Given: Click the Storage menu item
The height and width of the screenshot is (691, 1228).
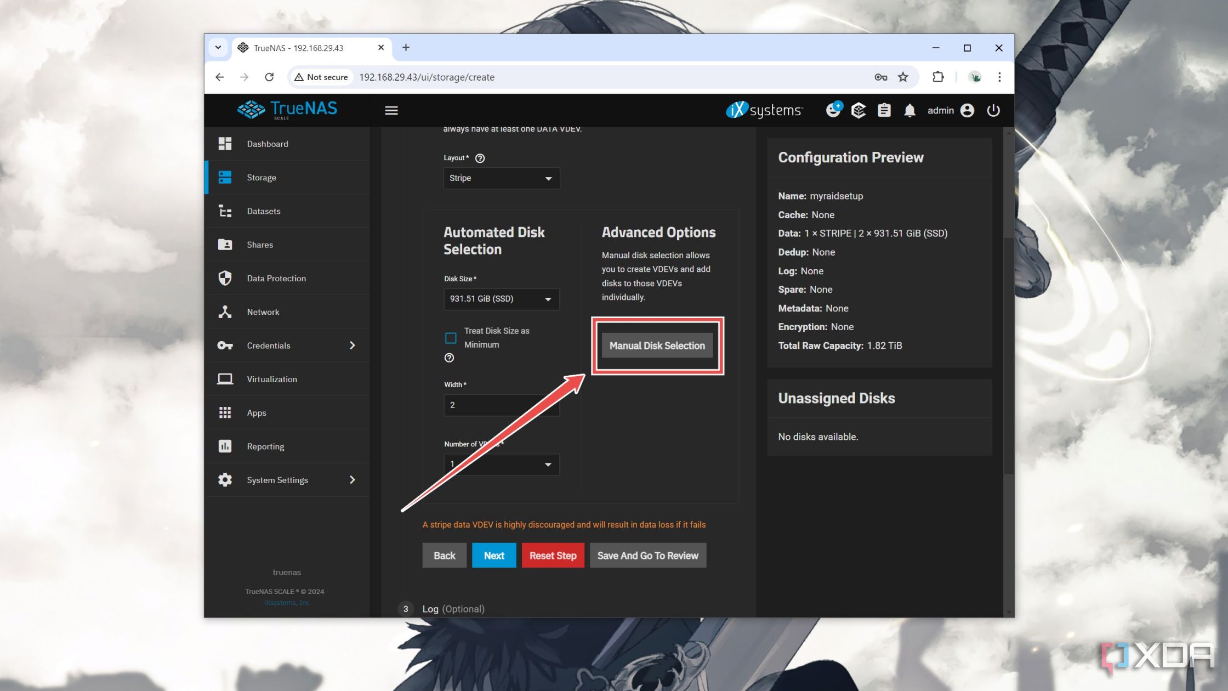Looking at the screenshot, I should pos(260,177).
